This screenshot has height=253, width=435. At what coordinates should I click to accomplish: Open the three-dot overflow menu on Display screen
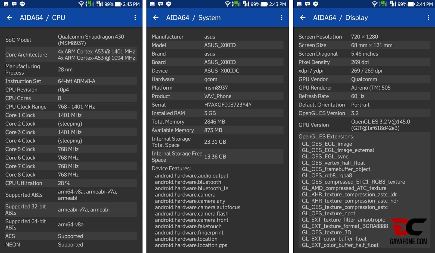point(428,18)
